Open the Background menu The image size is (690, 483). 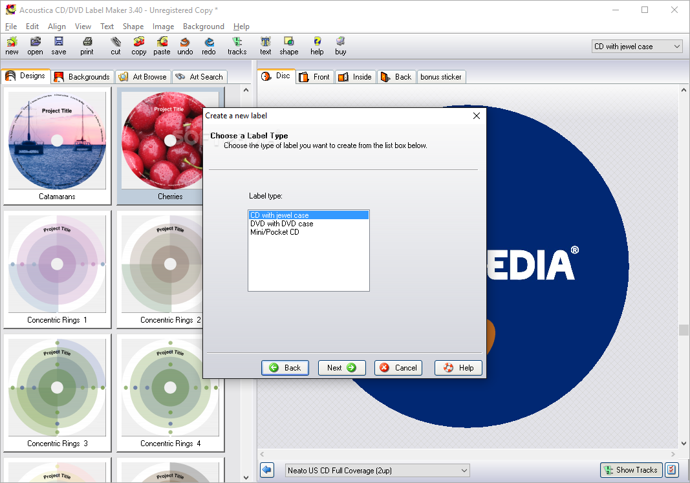(x=204, y=27)
